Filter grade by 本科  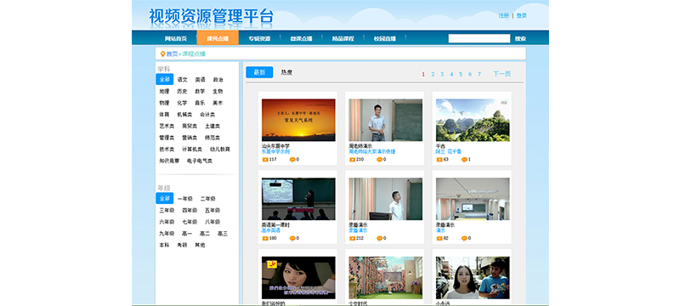[164, 245]
